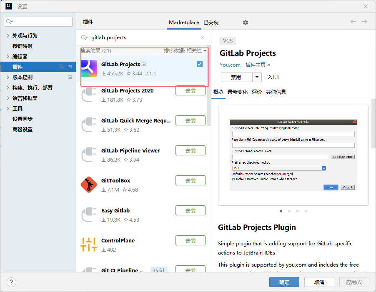Install the ControlPlane plugin
Image resolution: width=376 pixels, height=292 pixels.
(x=191, y=240)
